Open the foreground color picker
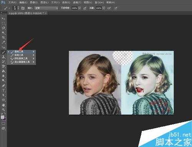Screen dimensions: 192x147 2,117
